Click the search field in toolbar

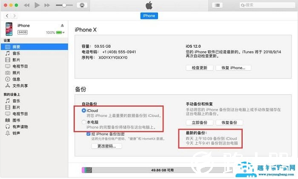click(267, 5)
